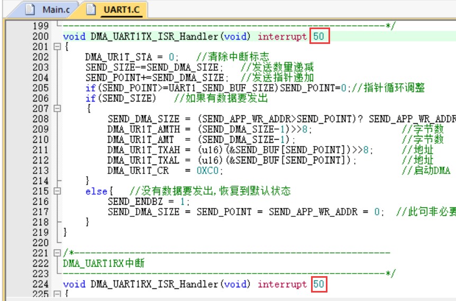This screenshot has height=301, width=456.
Task: Click if(SEND_SIZE) on line 206
Action: pyautogui.click(x=121, y=98)
